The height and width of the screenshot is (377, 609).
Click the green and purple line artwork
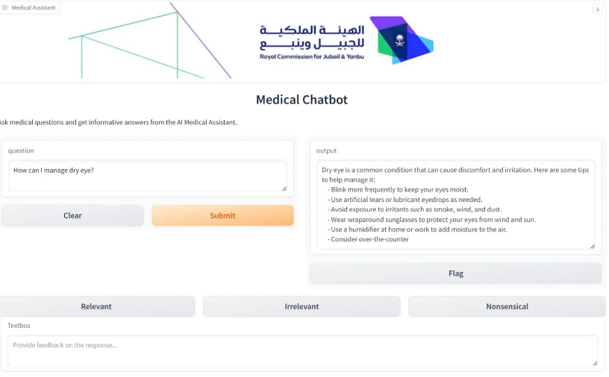(x=150, y=41)
